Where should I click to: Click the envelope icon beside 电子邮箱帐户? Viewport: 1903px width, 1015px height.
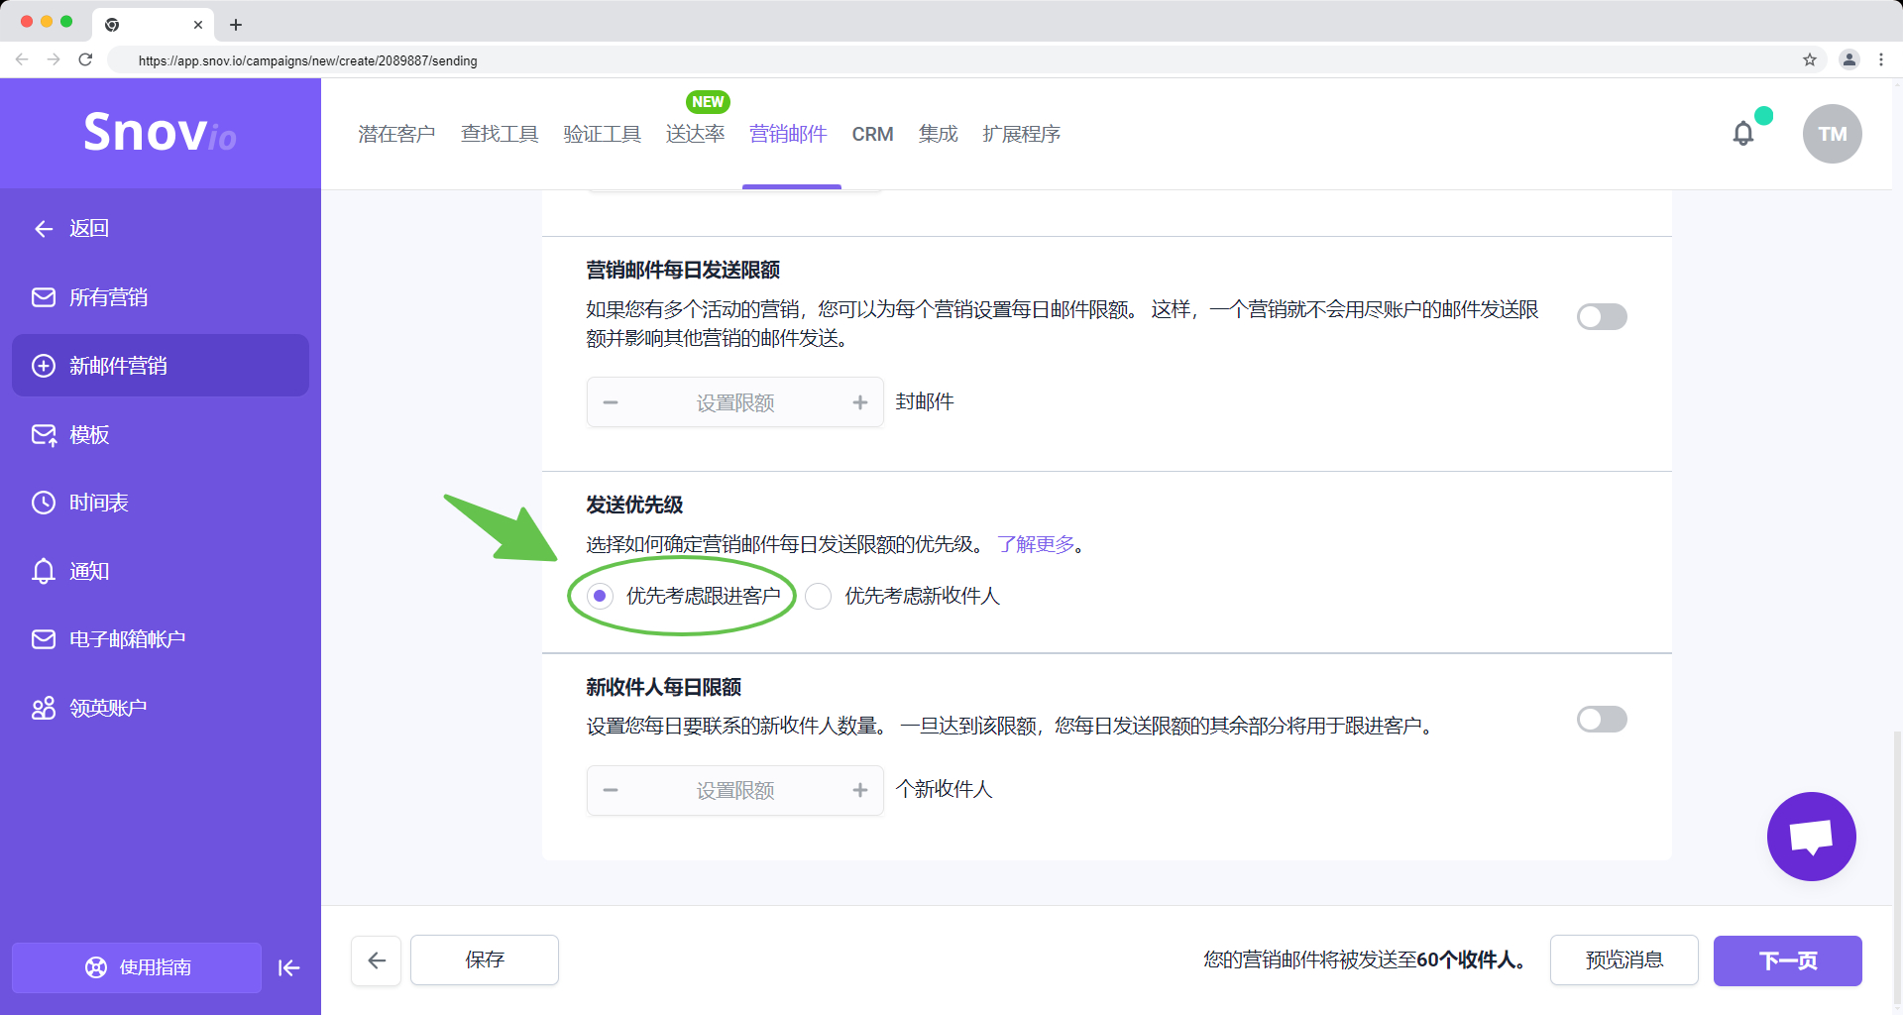[44, 639]
